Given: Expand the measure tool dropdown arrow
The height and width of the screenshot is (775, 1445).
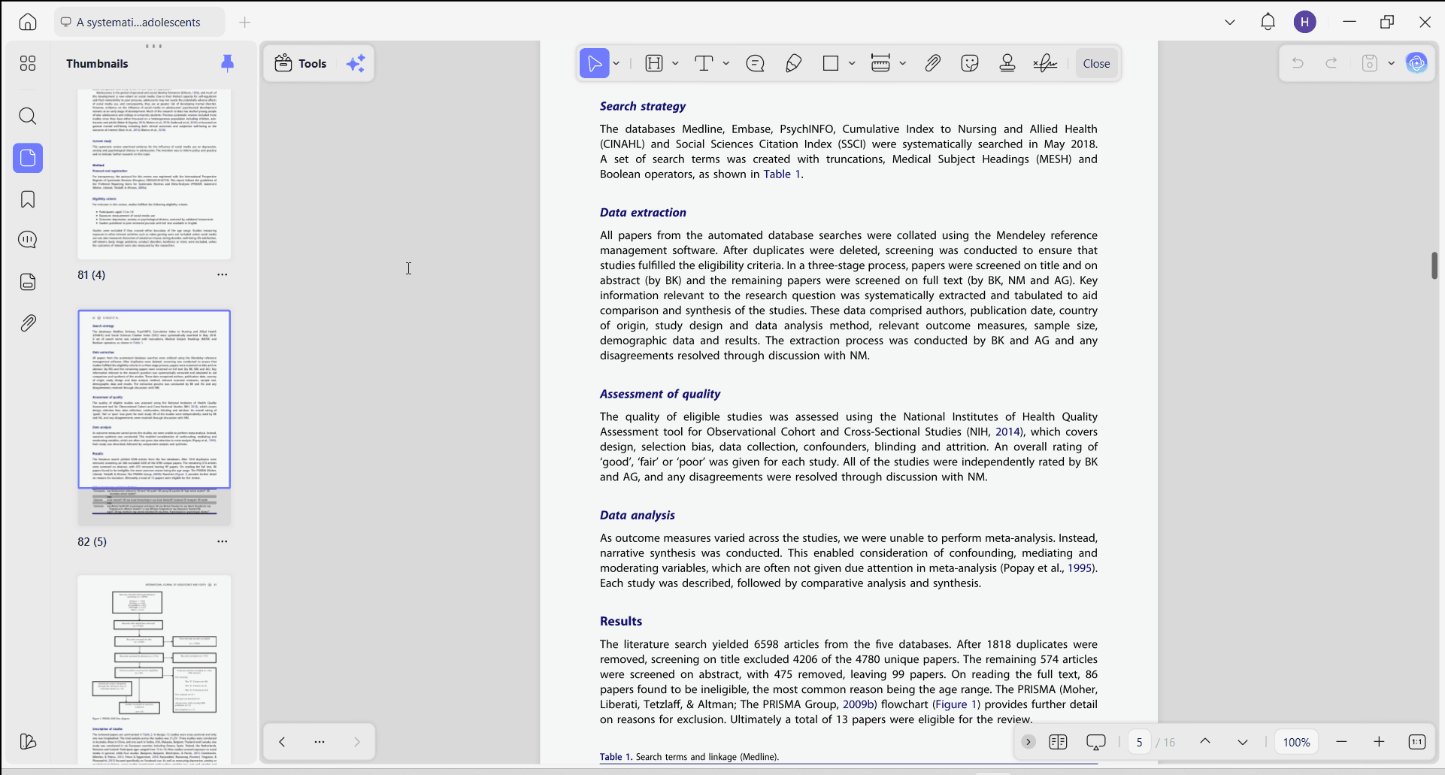Looking at the screenshot, I should 903,63.
